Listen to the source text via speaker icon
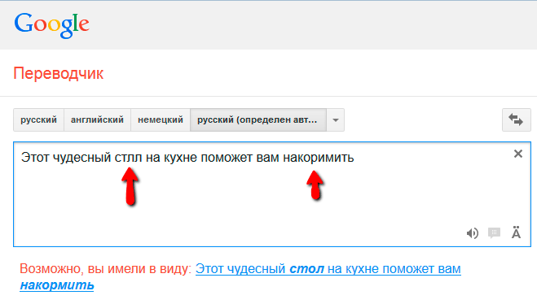This screenshot has width=537, height=304. (x=473, y=233)
